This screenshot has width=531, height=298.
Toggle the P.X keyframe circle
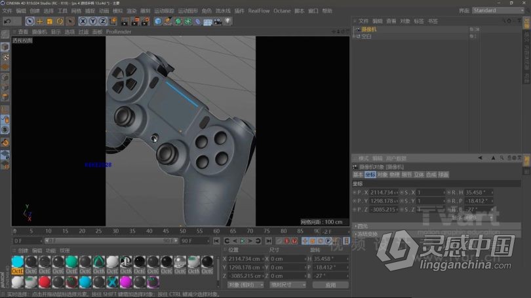click(x=355, y=192)
